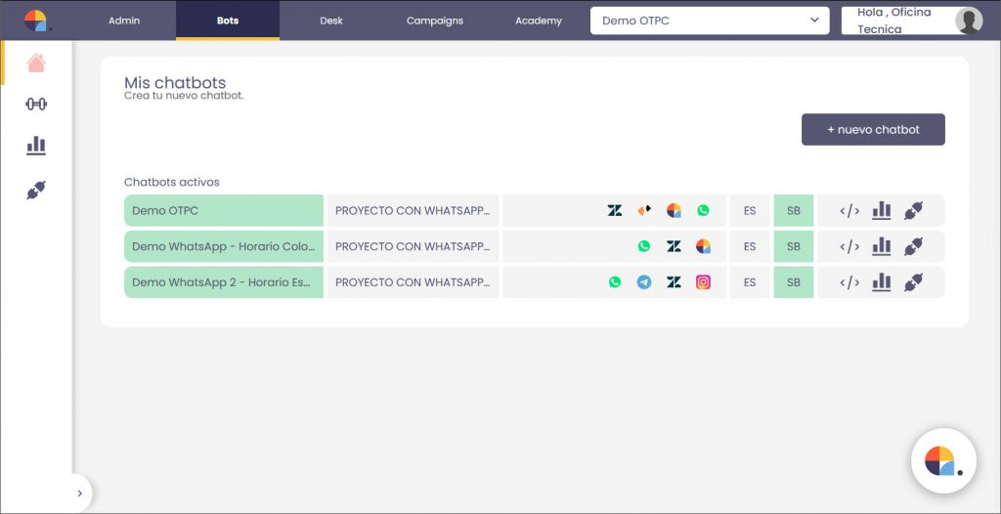View statistics icon for Demo OTPC row
Image resolution: width=1001 pixels, height=514 pixels.
click(882, 210)
